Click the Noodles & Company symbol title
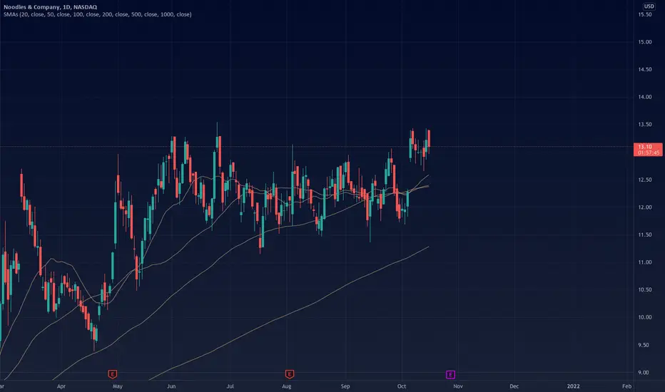Viewport: 665px width, 392px height. [x=50, y=7]
